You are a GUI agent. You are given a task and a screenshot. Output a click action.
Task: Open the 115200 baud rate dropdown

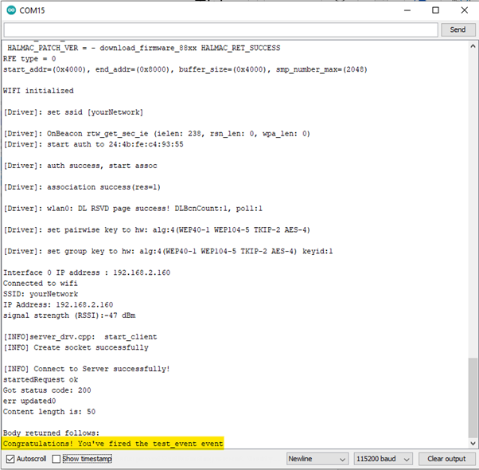[x=383, y=459]
